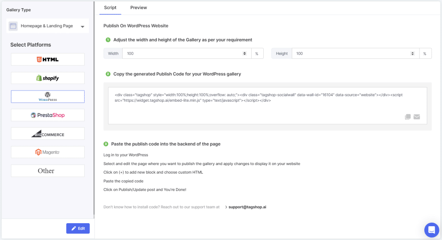Open the Height unit % selector
This screenshot has width=442, height=240.
point(425,53)
